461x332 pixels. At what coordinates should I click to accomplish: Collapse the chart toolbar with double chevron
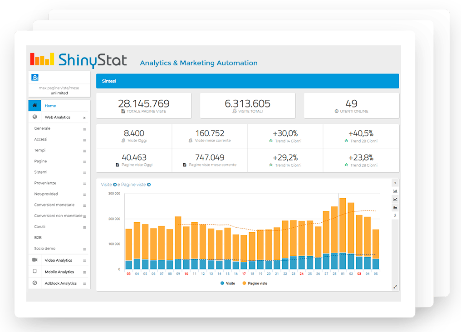(x=395, y=183)
